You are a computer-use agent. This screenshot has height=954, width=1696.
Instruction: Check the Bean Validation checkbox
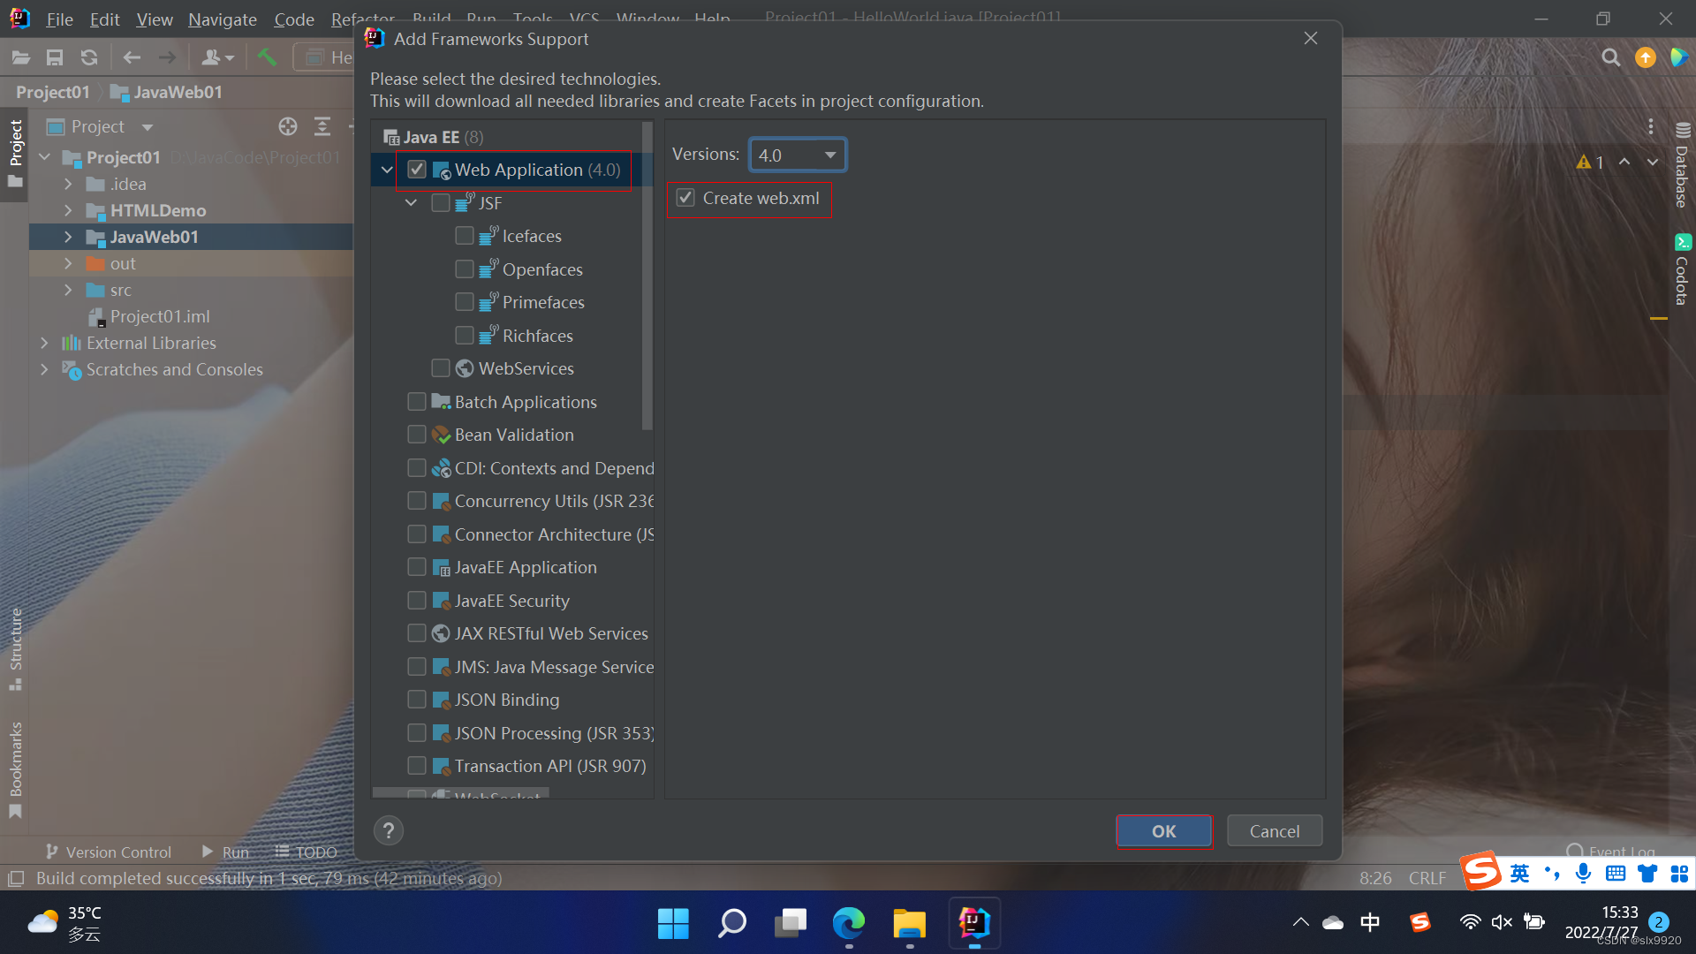[x=417, y=435]
